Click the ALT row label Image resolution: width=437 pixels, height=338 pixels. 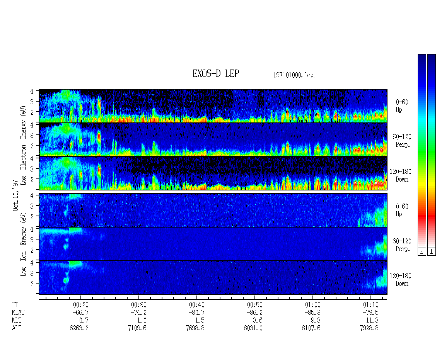17,328
